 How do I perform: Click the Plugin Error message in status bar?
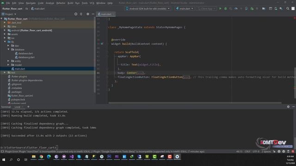[105, 152]
